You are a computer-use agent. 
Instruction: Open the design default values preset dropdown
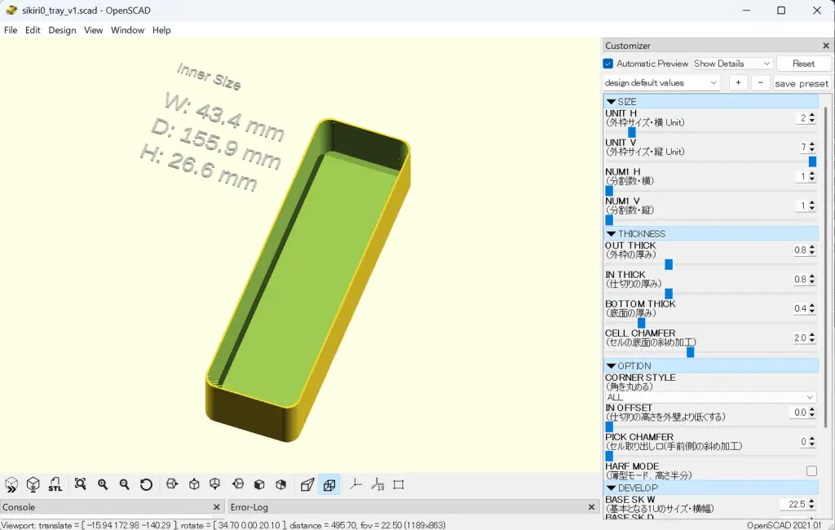(x=661, y=83)
